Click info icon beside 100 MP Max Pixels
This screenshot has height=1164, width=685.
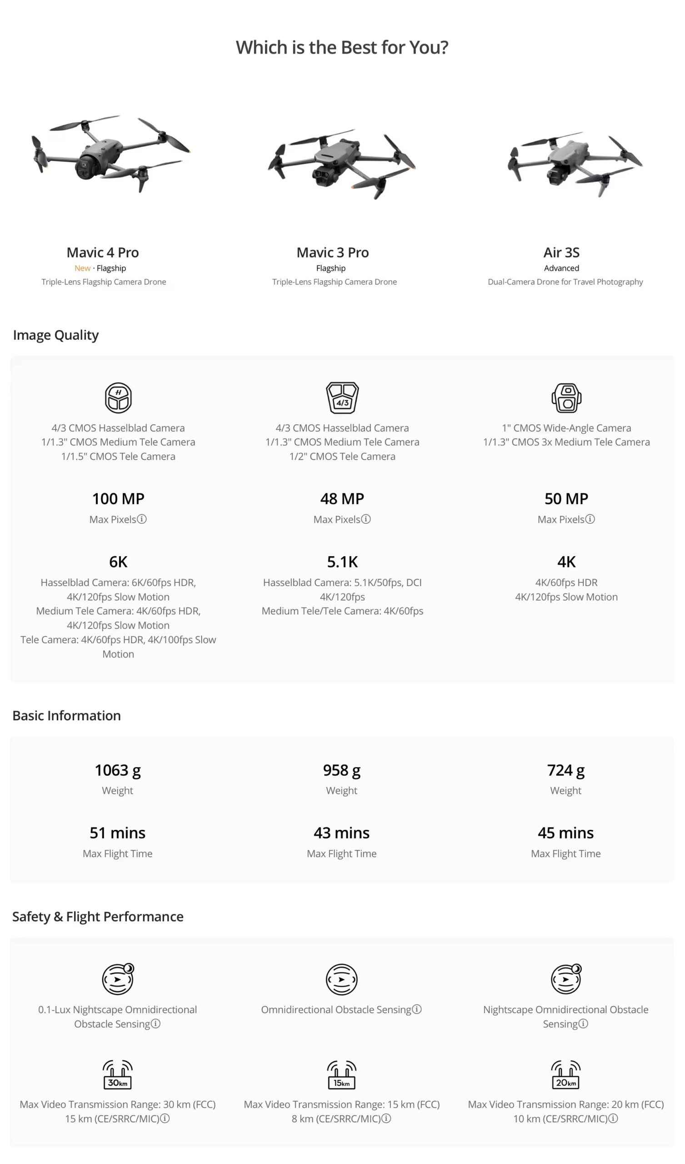[x=142, y=519]
